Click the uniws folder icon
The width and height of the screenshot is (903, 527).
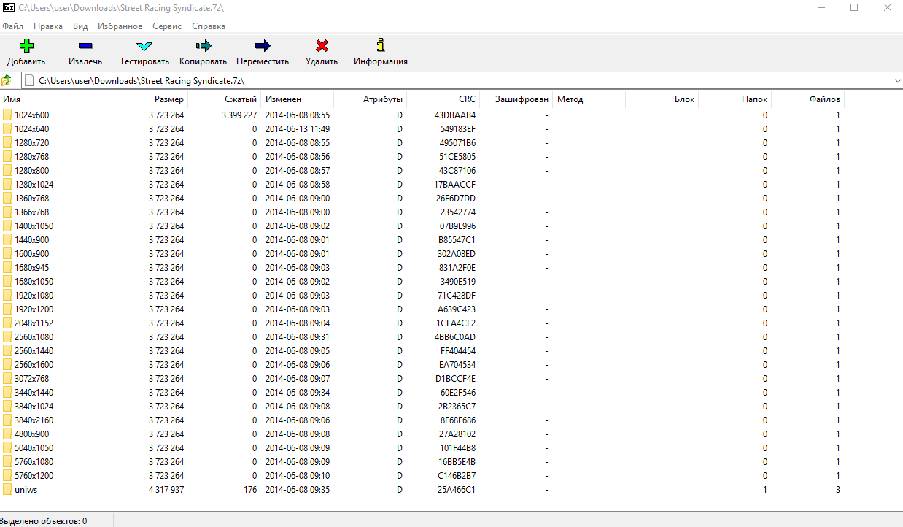(x=7, y=489)
